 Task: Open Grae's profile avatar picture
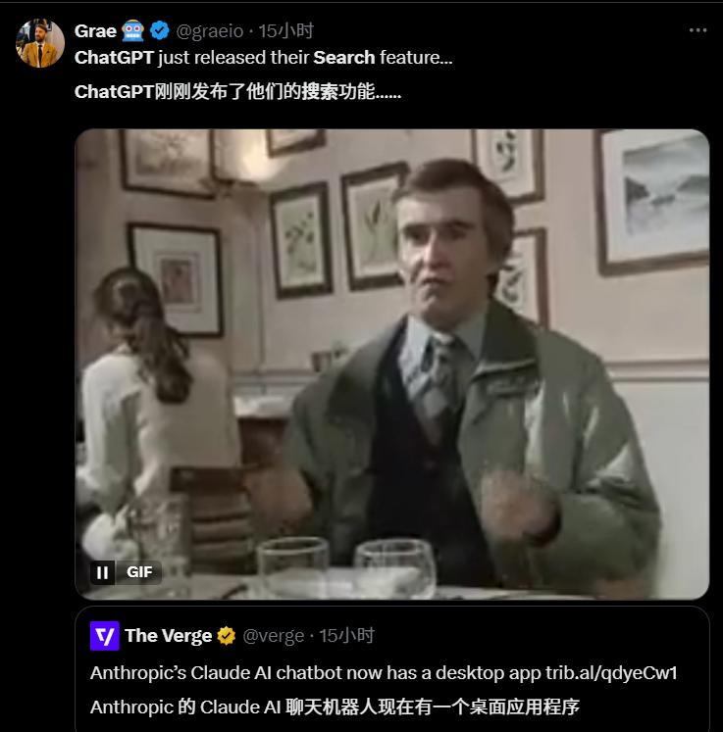pos(40,43)
